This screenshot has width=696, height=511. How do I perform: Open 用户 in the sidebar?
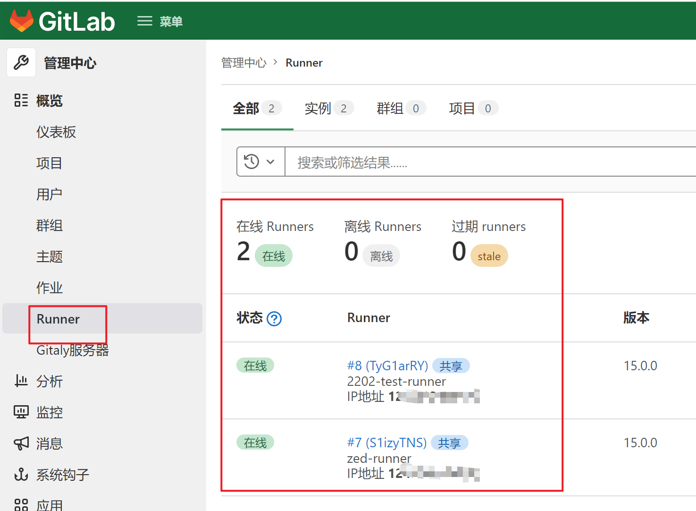click(50, 195)
